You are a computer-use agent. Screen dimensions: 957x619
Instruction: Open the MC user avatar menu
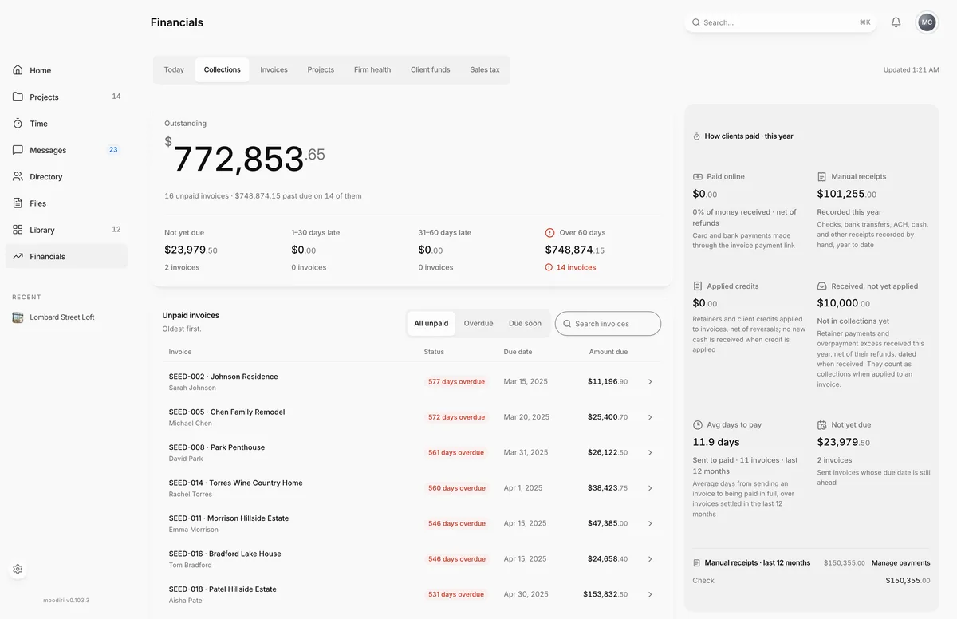927,22
